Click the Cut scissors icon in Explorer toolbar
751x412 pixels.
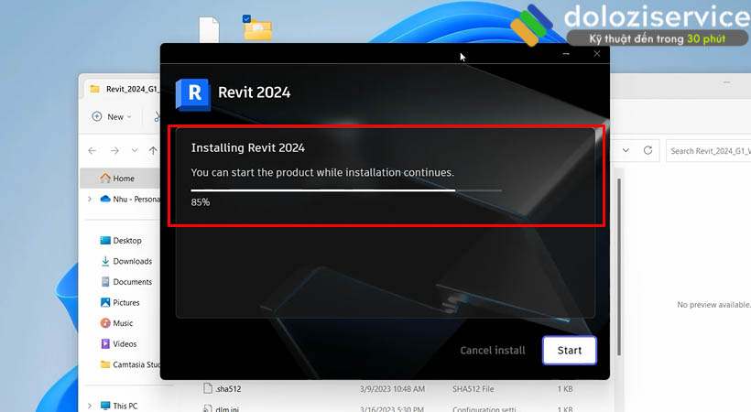click(x=157, y=116)
